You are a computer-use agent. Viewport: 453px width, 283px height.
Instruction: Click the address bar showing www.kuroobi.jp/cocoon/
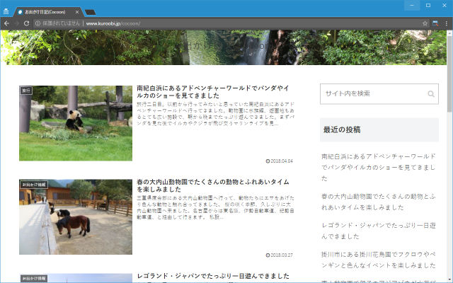212,23
